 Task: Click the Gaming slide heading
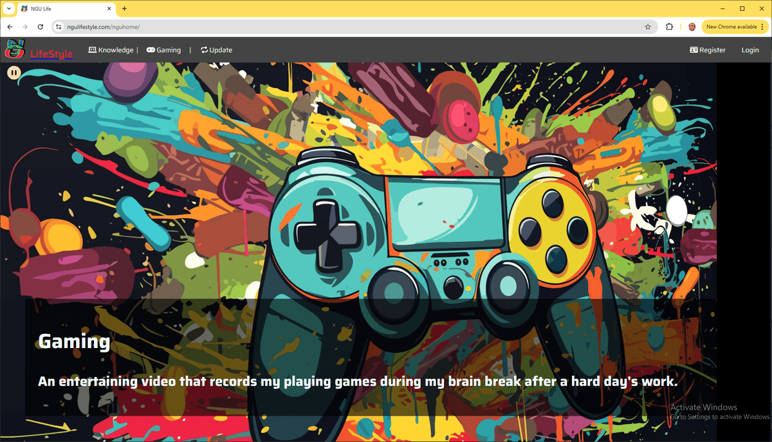coord(74,342)
